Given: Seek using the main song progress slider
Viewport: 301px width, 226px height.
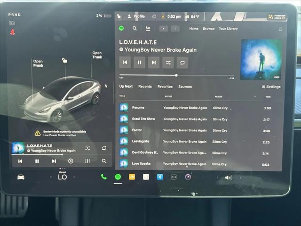Looking at the screenshot, I should click(177, 75).
